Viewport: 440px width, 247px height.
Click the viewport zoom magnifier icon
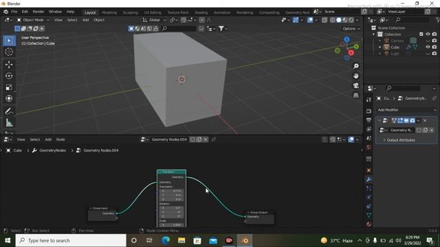pos(356,66)
